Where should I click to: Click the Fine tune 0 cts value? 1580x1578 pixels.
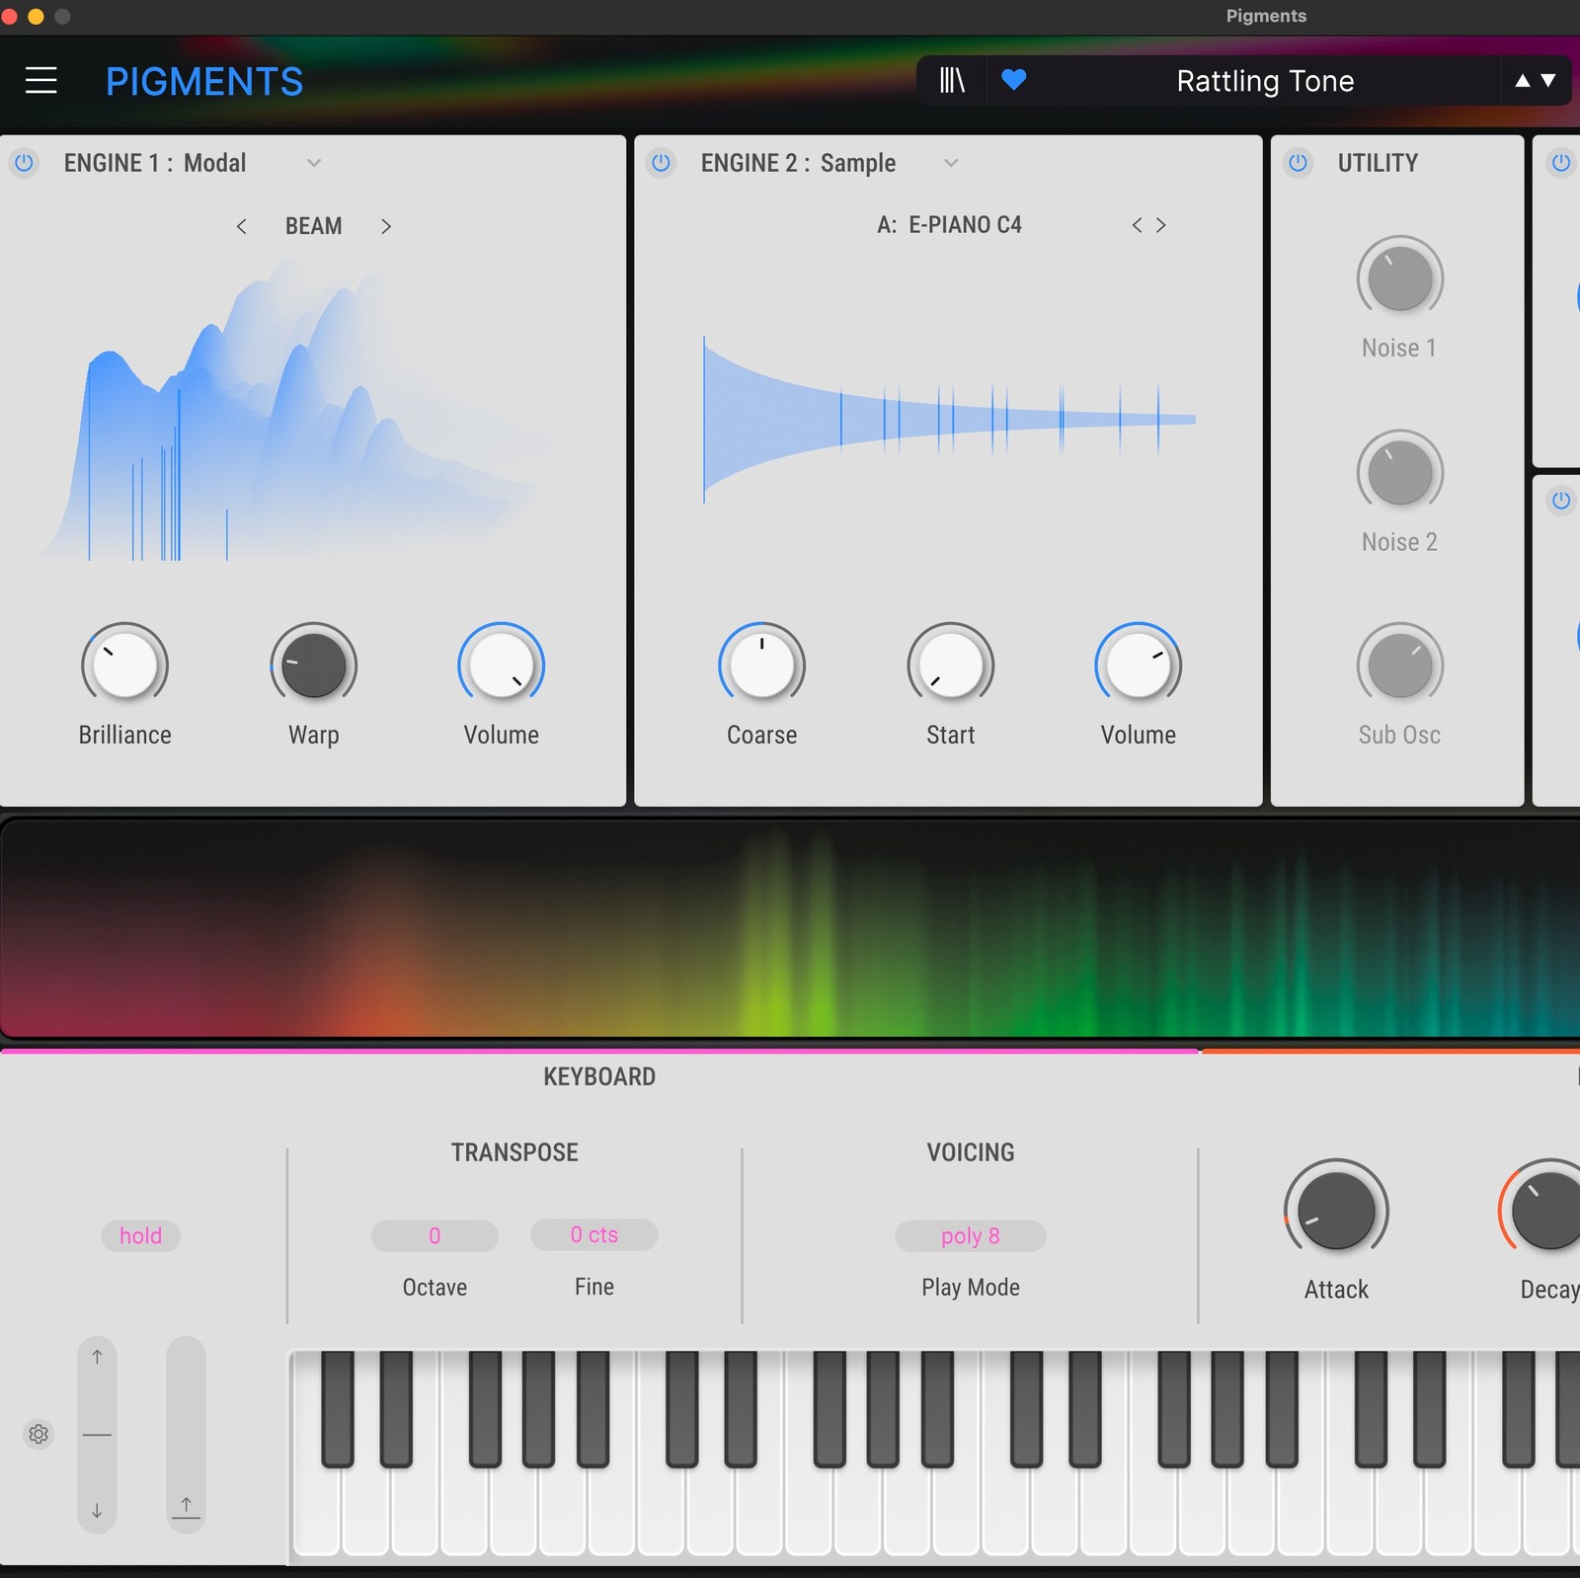click(x=594, y=1234)
